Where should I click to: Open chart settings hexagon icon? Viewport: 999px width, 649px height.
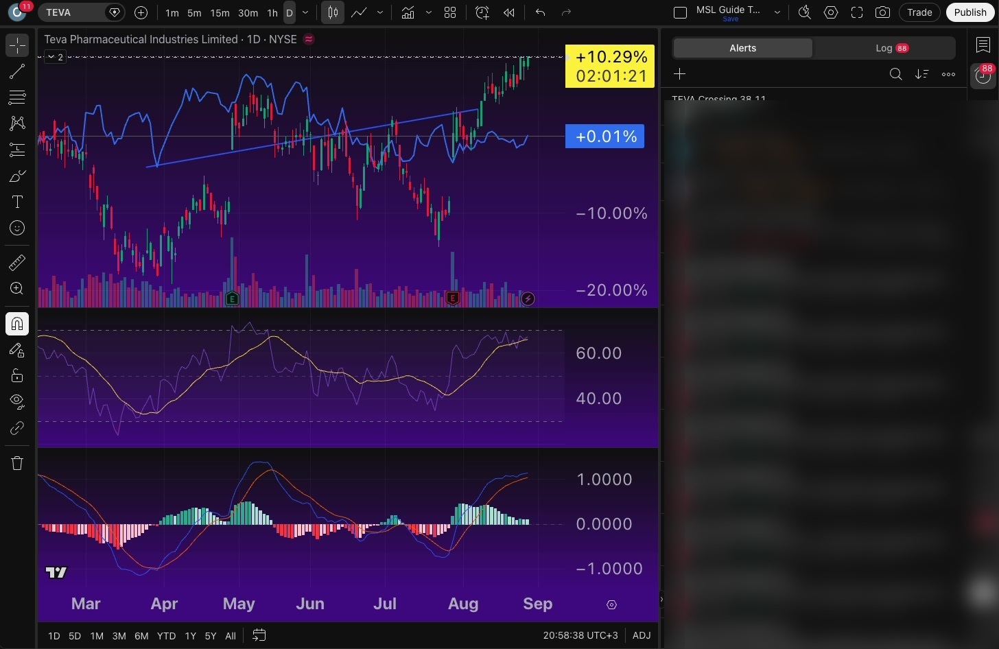click(x=831, y=12)
